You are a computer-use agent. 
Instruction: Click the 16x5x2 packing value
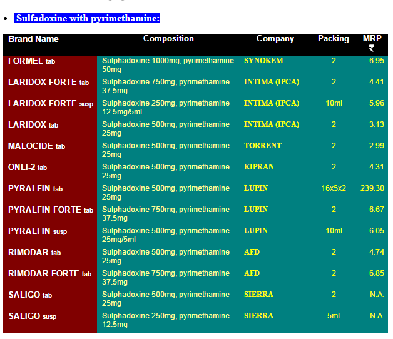click(x=334, y=188)
